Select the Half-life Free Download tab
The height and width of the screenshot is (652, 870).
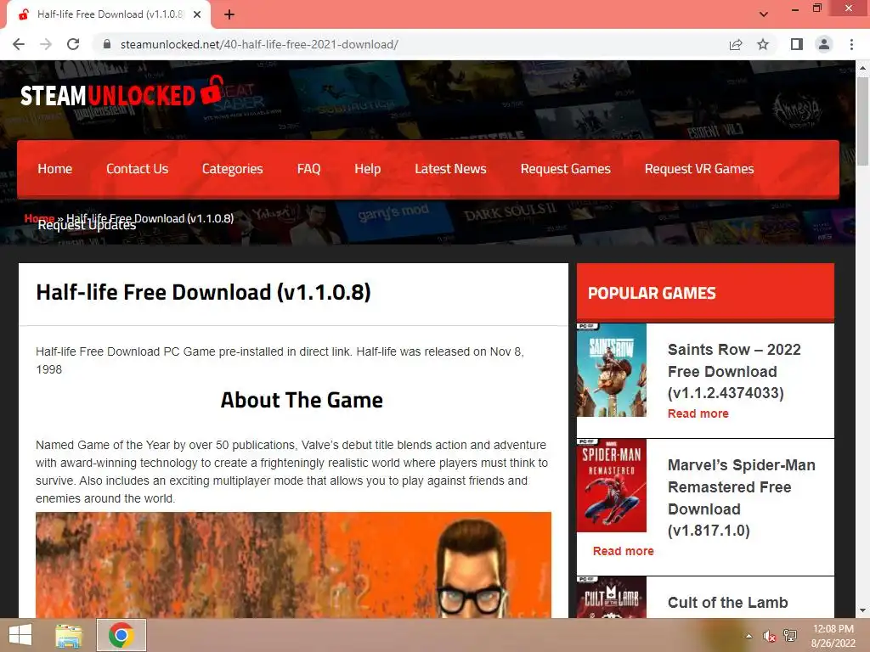click(x=109, y=15)
